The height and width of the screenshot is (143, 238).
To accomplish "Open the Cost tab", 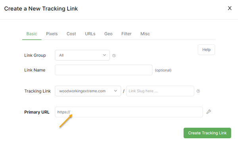I will [x=71, y=34].
